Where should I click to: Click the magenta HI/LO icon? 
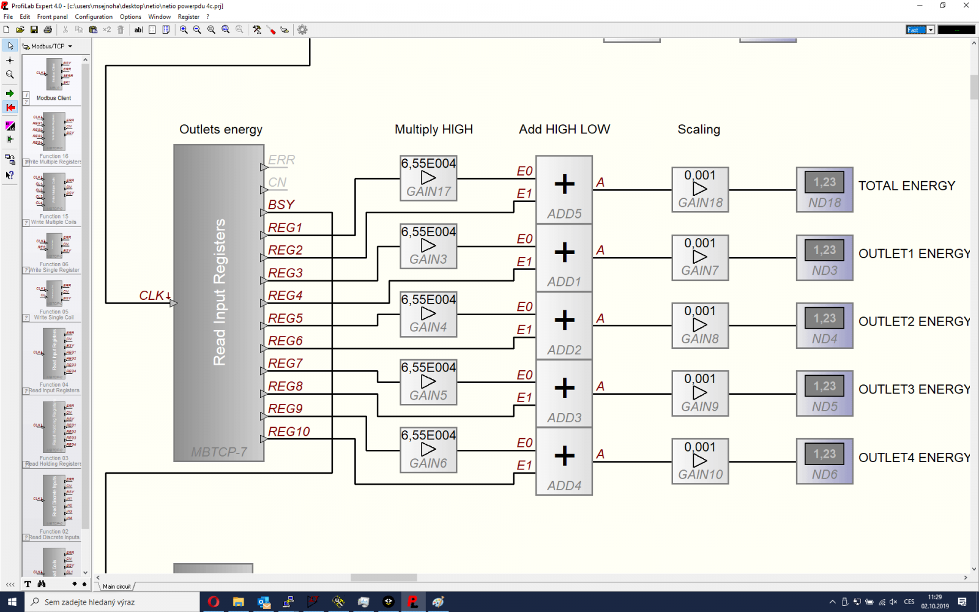pyautogui.click(x=10, y=126)
